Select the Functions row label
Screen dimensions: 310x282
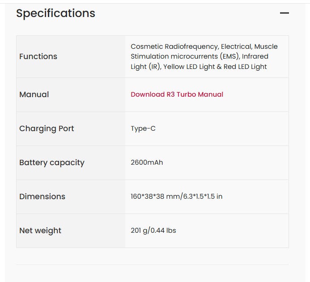(x=38, y=56)
